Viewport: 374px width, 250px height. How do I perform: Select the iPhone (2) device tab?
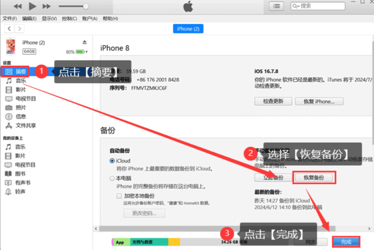pyautogui.click(x=188, y=29)
